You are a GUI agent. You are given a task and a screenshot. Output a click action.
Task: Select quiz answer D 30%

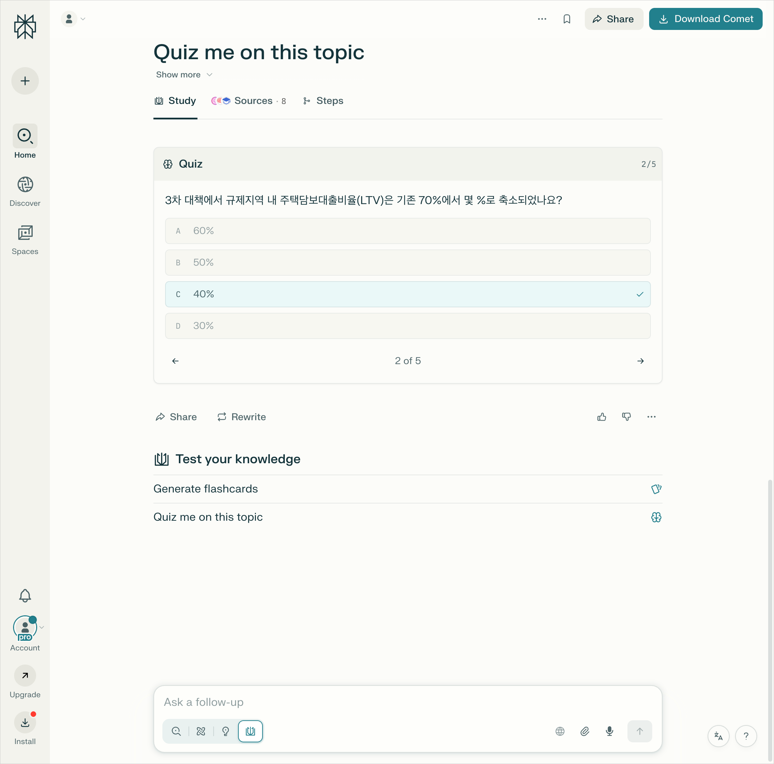407,326
